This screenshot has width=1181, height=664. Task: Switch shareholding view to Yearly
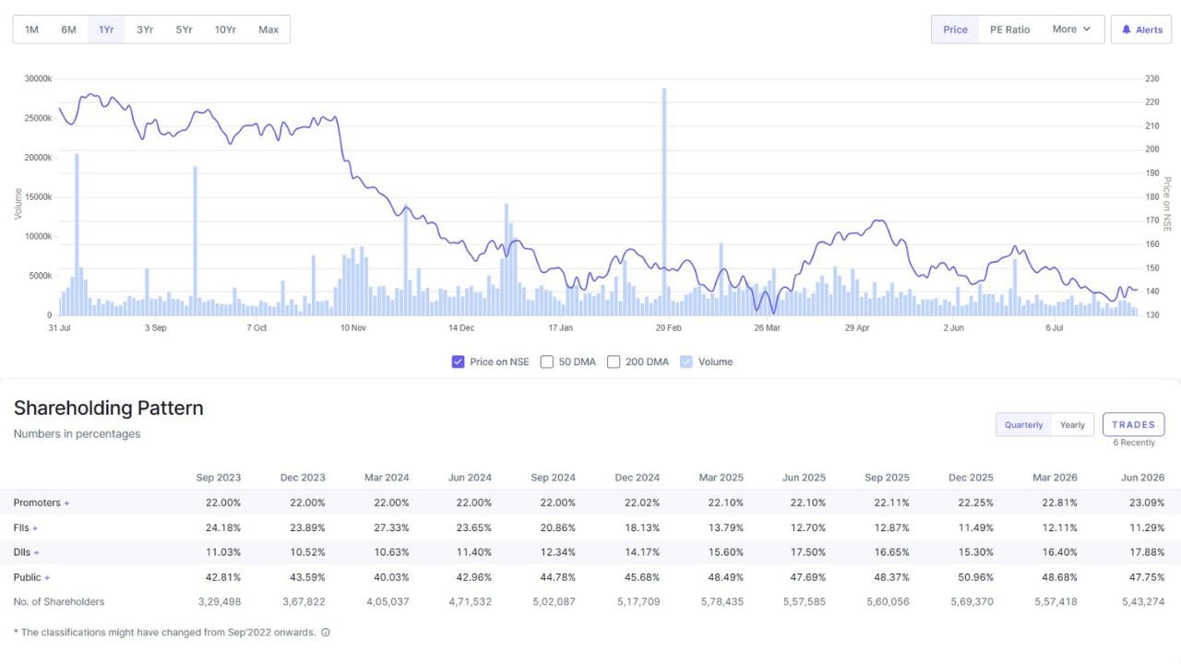click(1072, 425)
